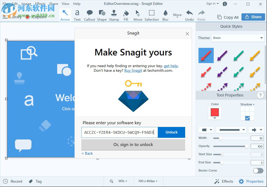The width and height of the screenshot is (267, 187).
Task: Select the Callout tool
Action: (x=89, y=15)
